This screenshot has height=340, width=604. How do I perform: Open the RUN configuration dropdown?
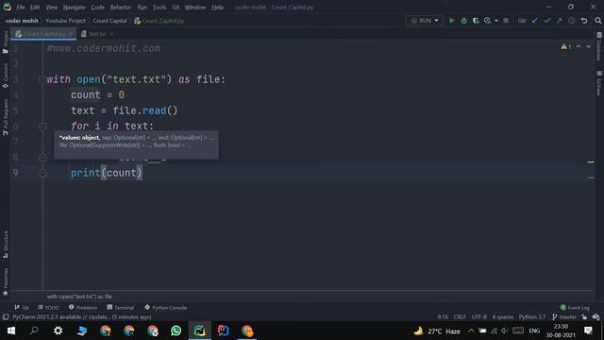pyautogui.click(x=425, y=21)
